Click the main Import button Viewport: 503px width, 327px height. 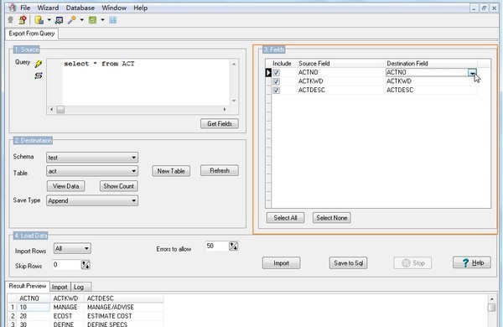point(282,263)
